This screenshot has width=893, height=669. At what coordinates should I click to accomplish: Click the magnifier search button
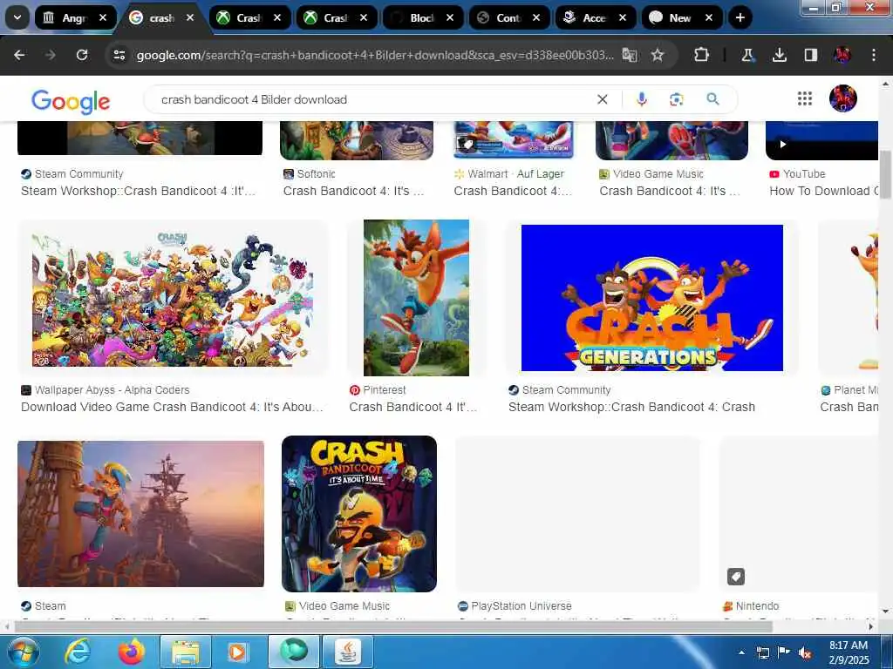tap(712, 99)
